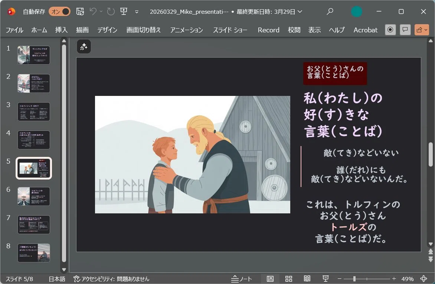Image resolution: width=435 pixels, height=284 pixels.
Task: Open the 校閲 tab
Action: click(294, 30)
